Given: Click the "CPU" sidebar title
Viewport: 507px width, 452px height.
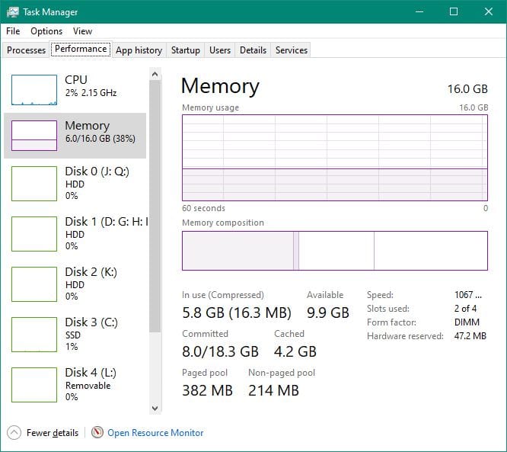Looking at the screenshot, I should coord(76,79).
